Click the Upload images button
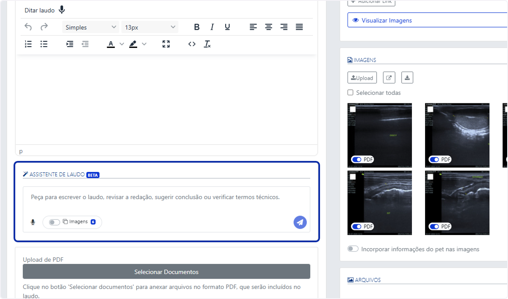This screenshot has height=299, width=508. click(362, 78)
